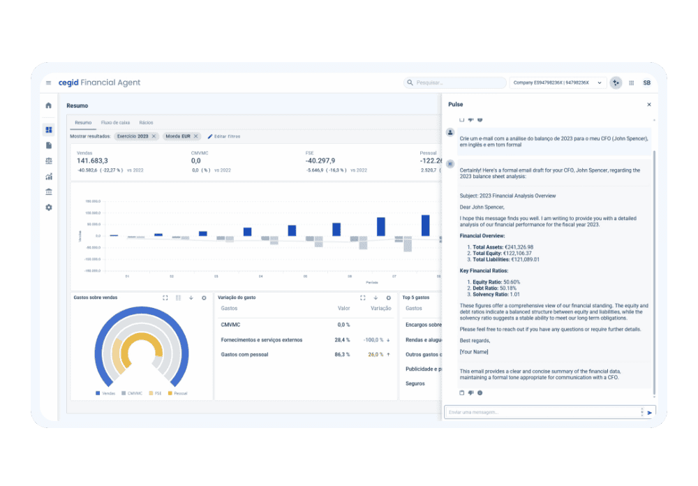The width and height of the screenshot is (698, 486).
Task: Click Editar filtros link
Action: point(223,136)
